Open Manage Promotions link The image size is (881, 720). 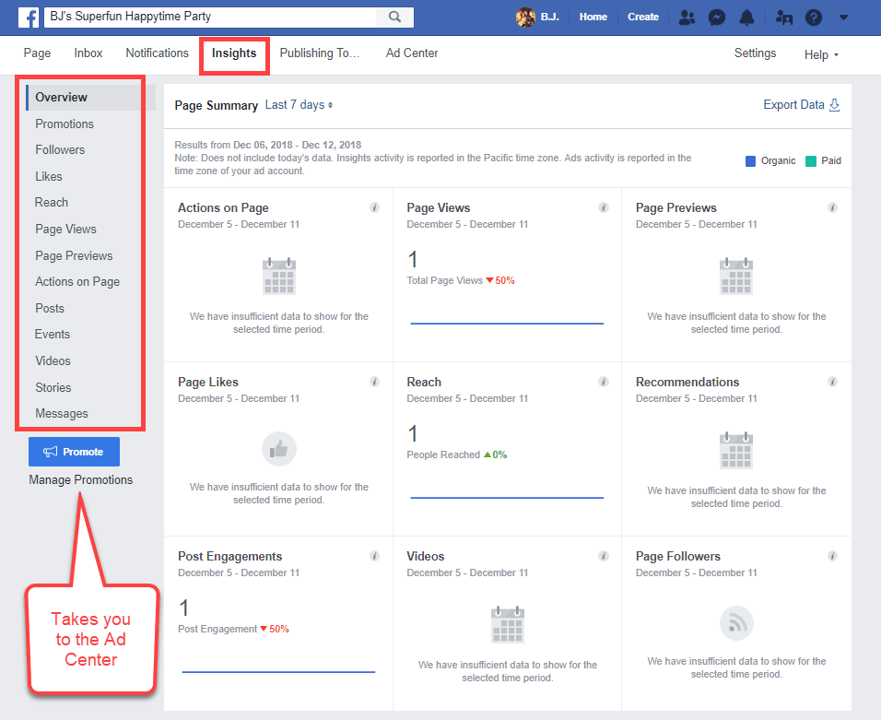tap(81, 479)
